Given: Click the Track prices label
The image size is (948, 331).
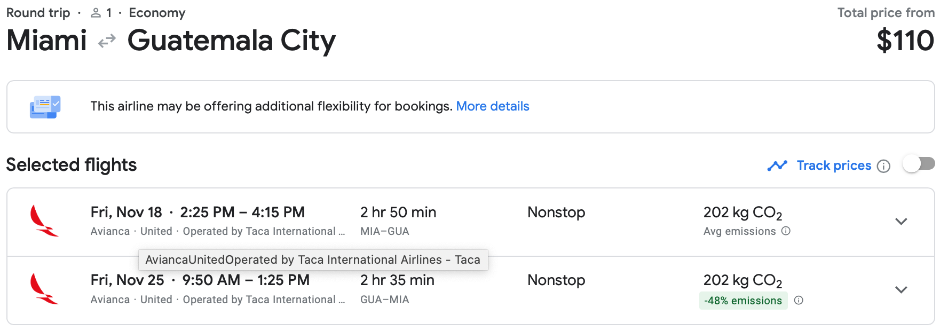Looking at the screenshot, I should [834, 165].
